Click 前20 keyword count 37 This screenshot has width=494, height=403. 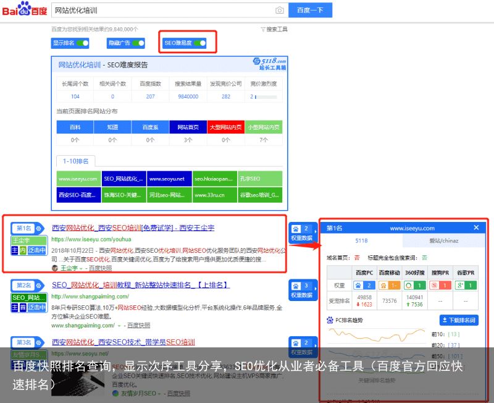(454, 346)
